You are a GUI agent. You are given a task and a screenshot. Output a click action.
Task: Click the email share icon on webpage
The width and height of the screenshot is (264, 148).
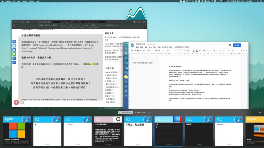14,50
